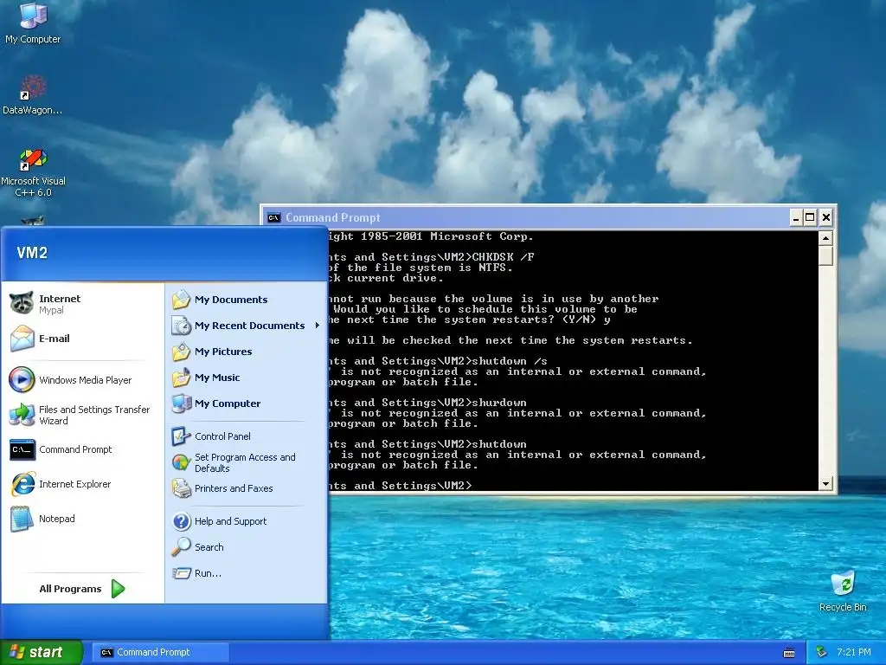Launch Mypal Internet raccoon icon
Screen dimensions: 886x665
tap(22, 304)
